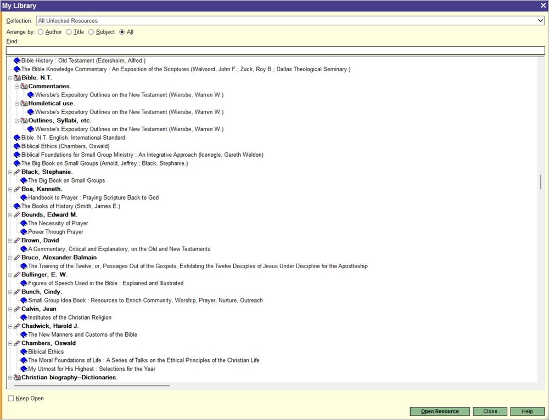Click the pencil icon next to Boa, Kenneth

click(16, 189)
